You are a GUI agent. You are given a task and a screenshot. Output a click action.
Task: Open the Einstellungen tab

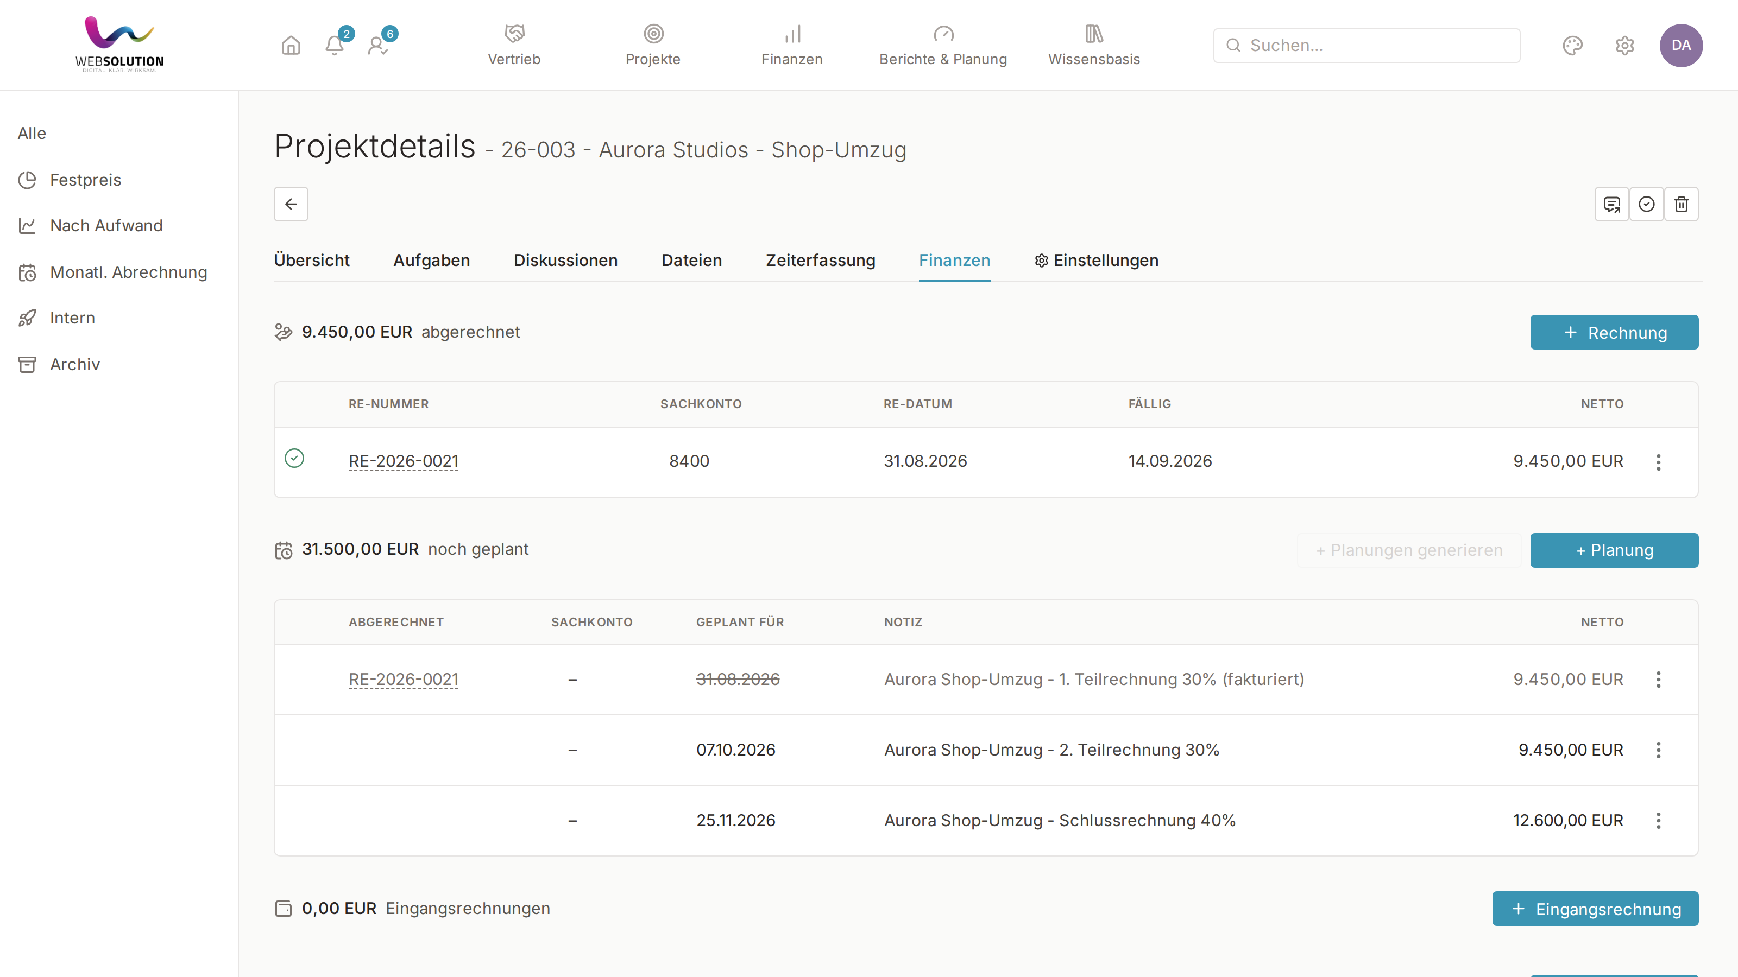1097,261
